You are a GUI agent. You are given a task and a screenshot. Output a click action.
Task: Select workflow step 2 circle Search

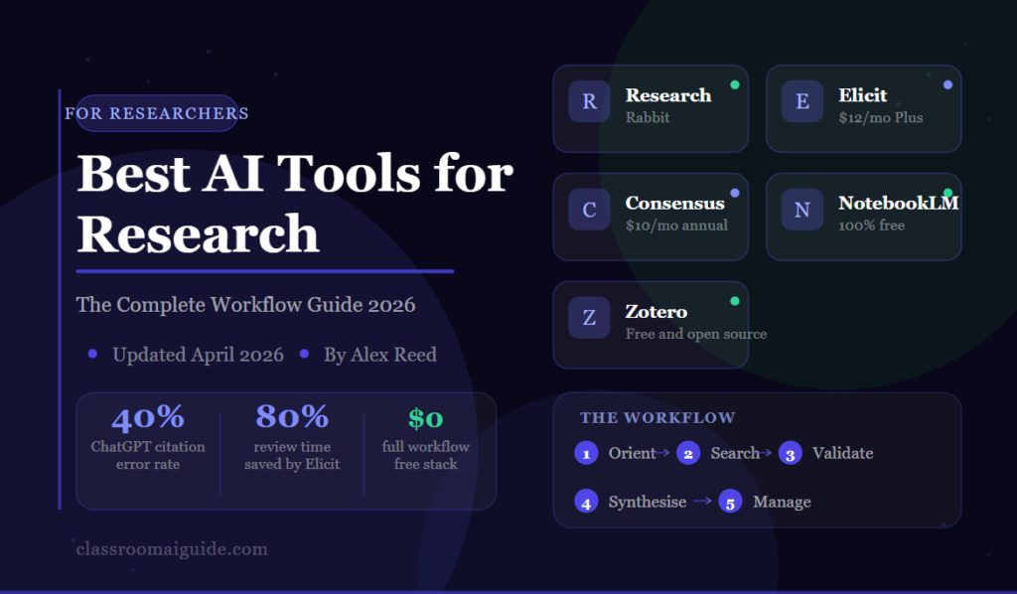[x=688, y=453]
